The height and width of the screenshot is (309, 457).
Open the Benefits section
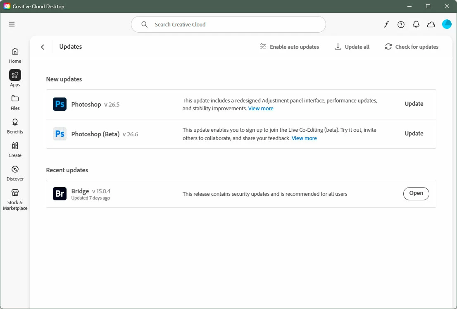coord(15,126)
